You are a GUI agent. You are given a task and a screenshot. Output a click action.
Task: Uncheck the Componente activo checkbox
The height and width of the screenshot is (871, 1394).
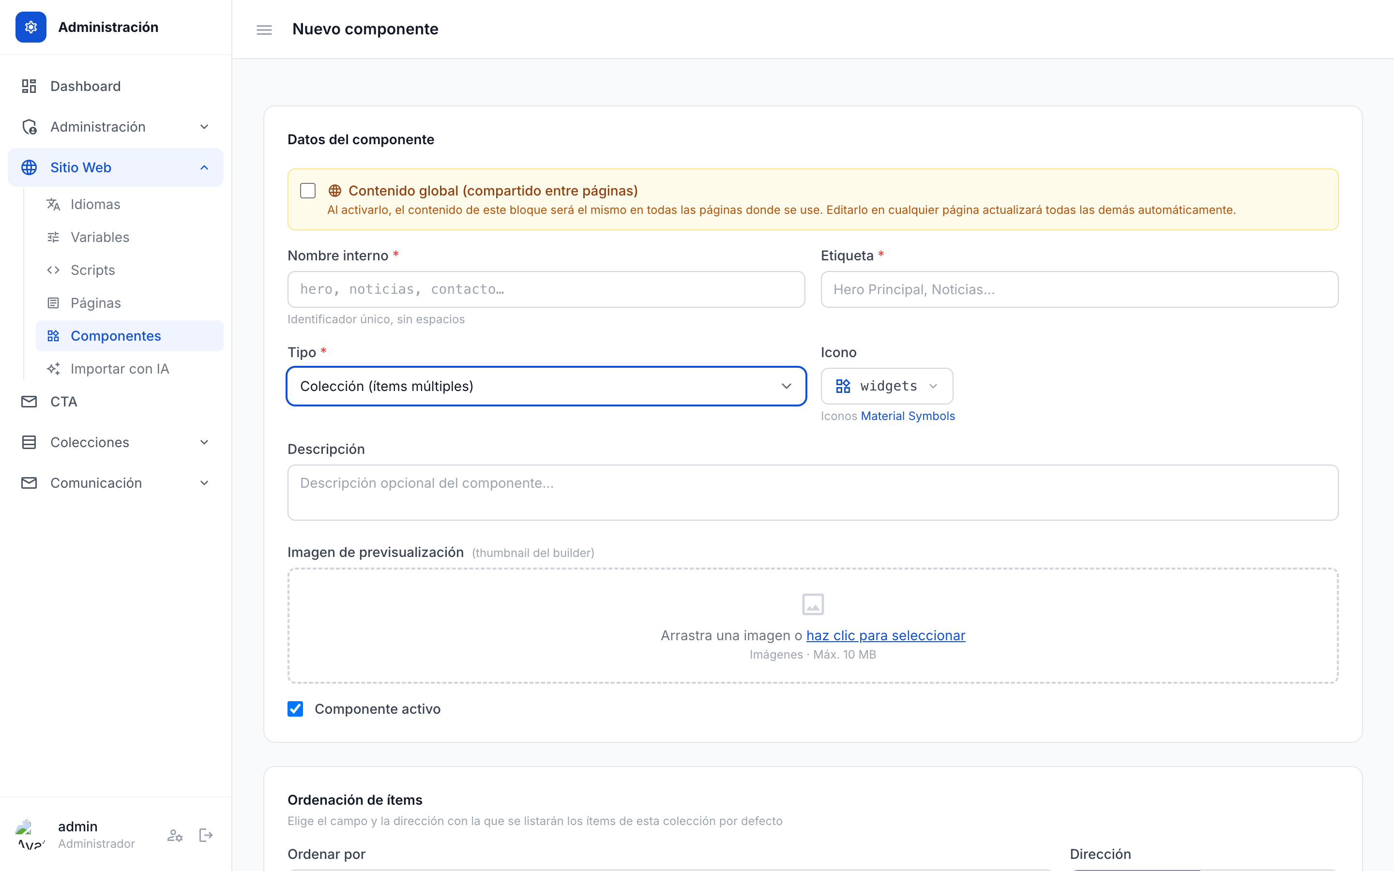[296, 708]
